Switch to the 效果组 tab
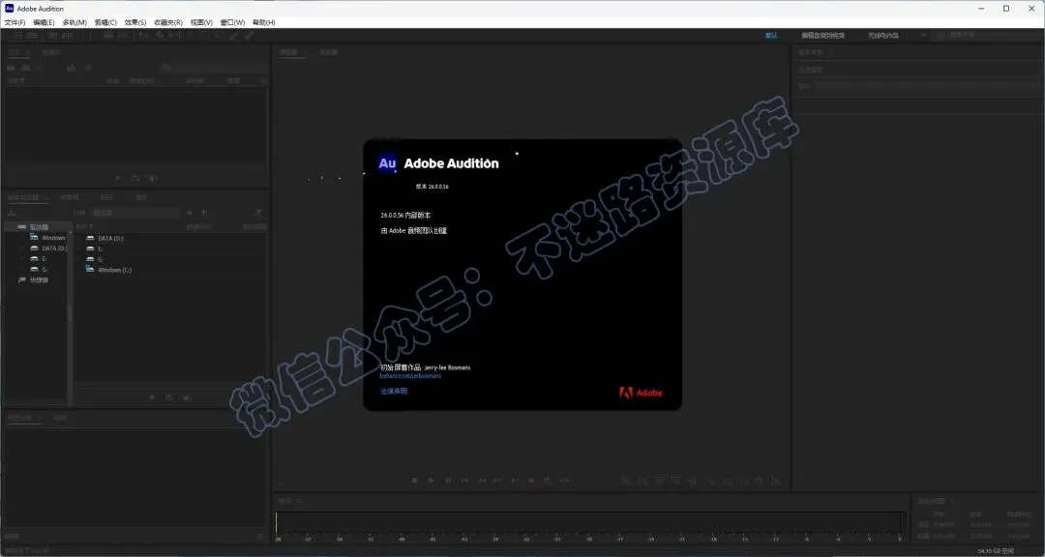 [x=70, y=197]
